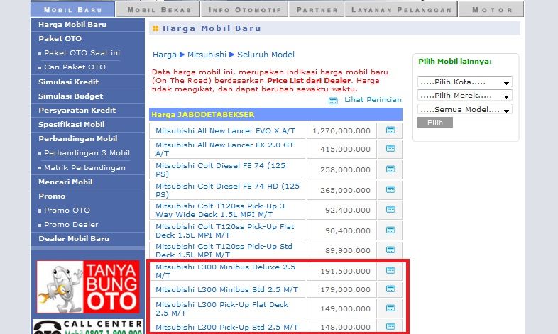Screen dimensions: 558x334
Task: Click the Pilih button
Action: pos(435,122)
